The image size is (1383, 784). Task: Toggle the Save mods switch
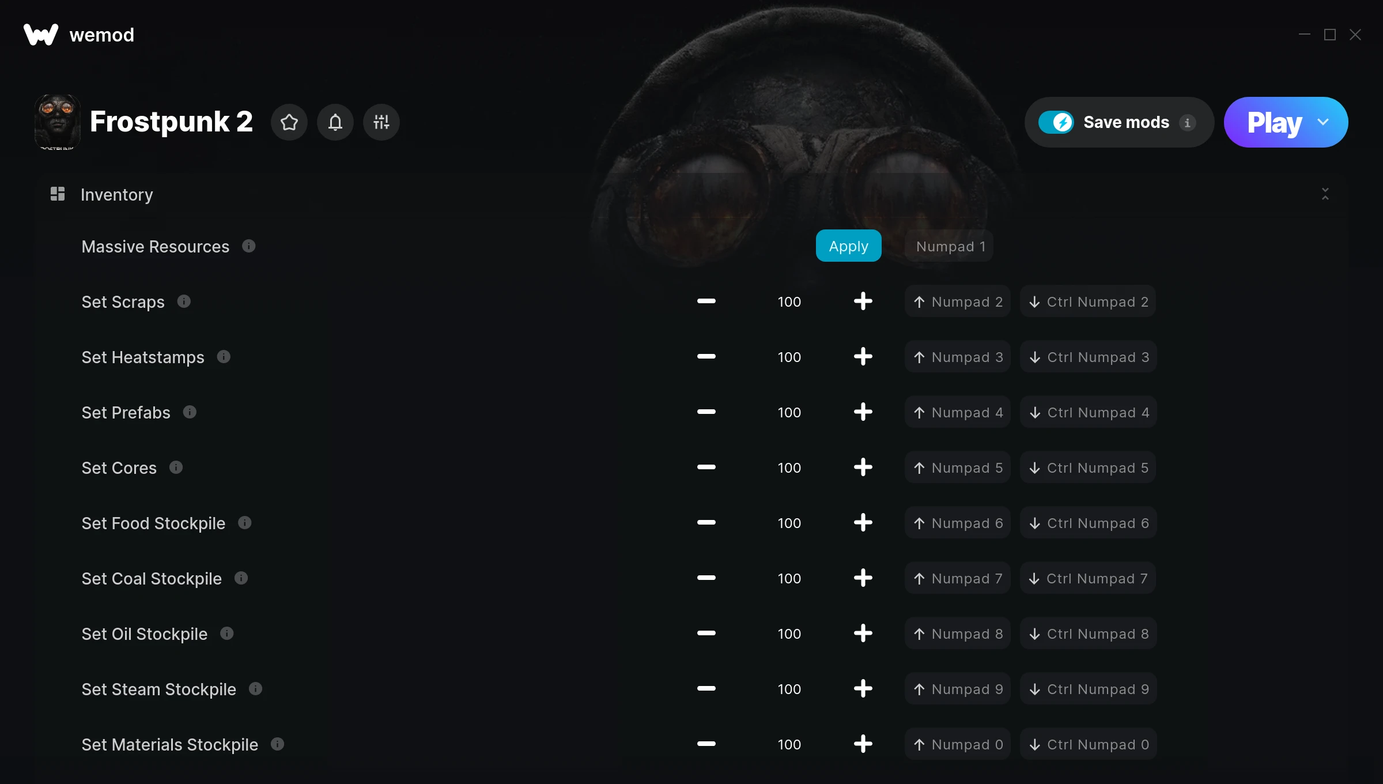(x=1056, y=122)
